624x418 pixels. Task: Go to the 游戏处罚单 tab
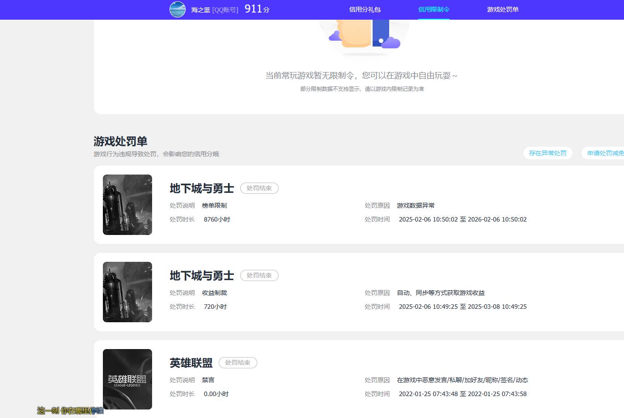pos(503,9)
